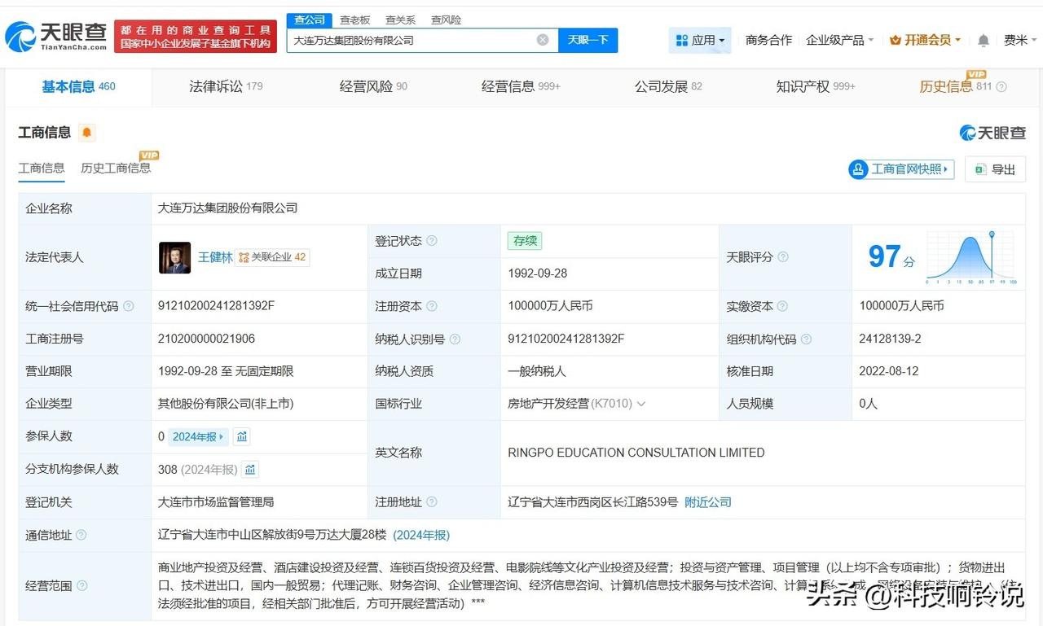Image resolution: width=1043 pixels, height=626 pixels.
Task: Click the help icon beside 注册资本
Action: pyautogui.click(x=432, y=306)
